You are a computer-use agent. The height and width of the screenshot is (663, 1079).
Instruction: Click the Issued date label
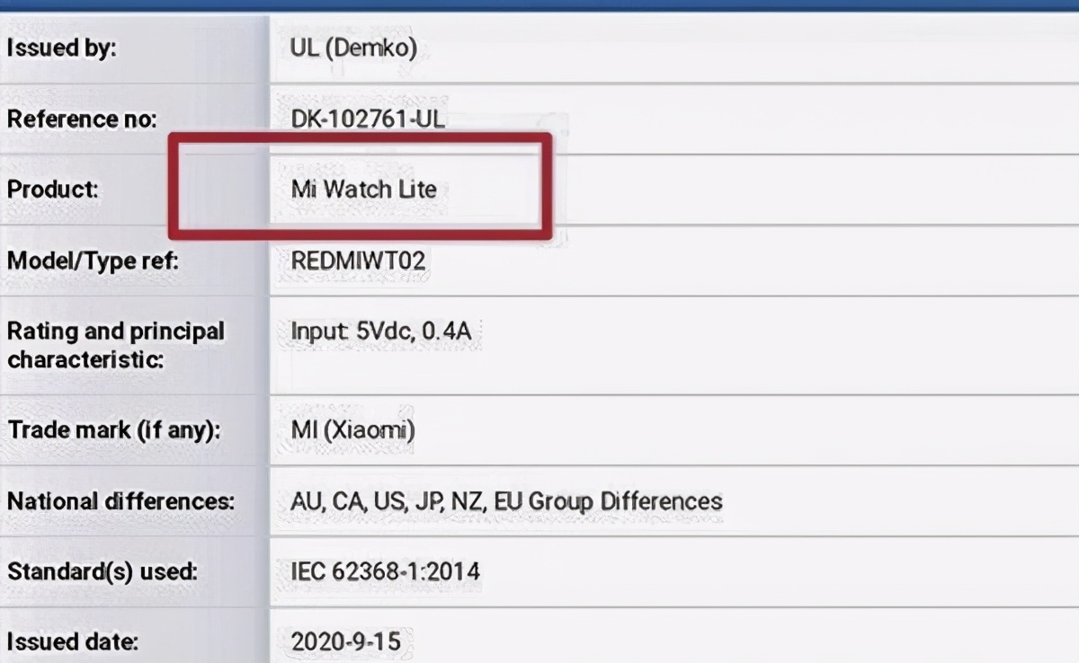pos(70,642)
